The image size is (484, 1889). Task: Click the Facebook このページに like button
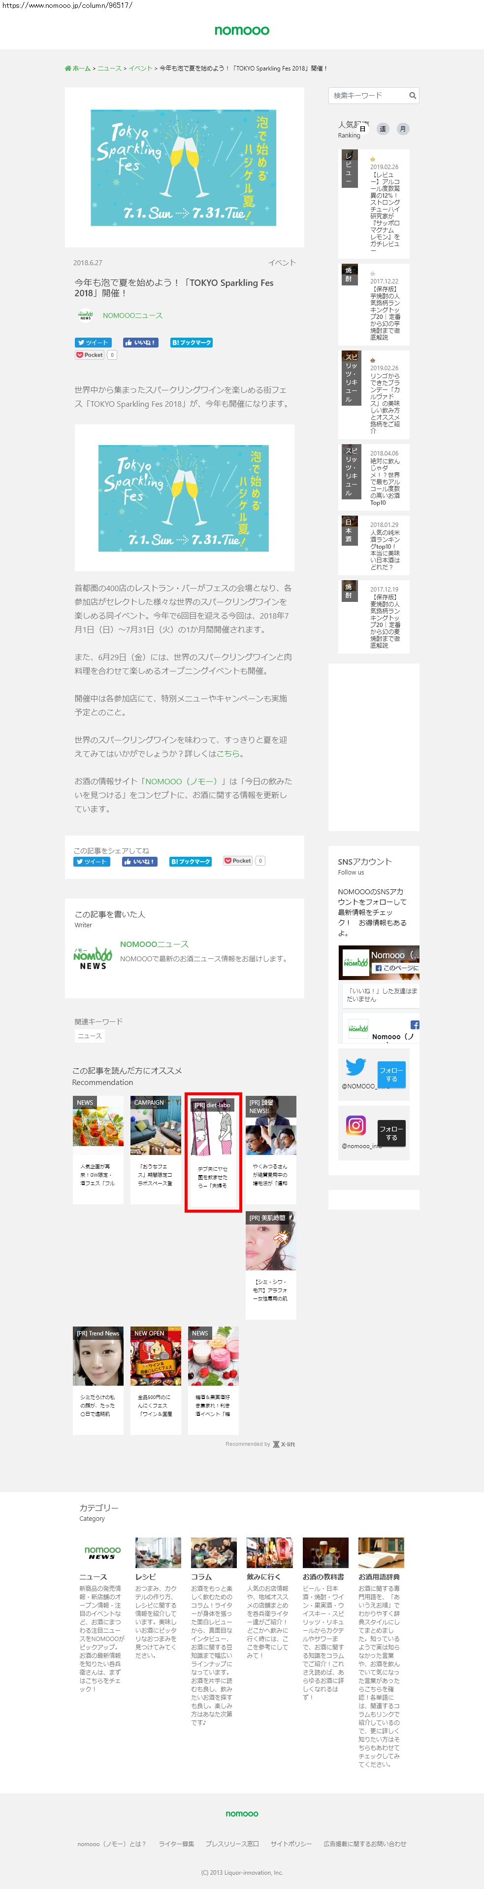click(396, 968)
